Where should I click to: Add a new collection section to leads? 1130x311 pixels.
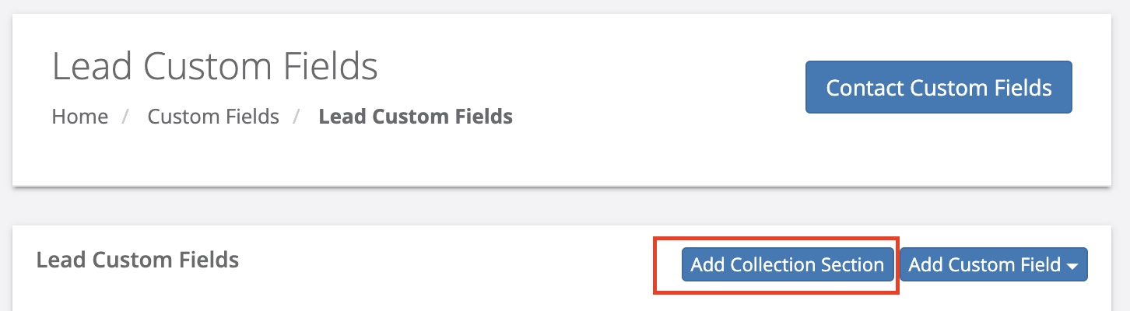click(788, 265)
